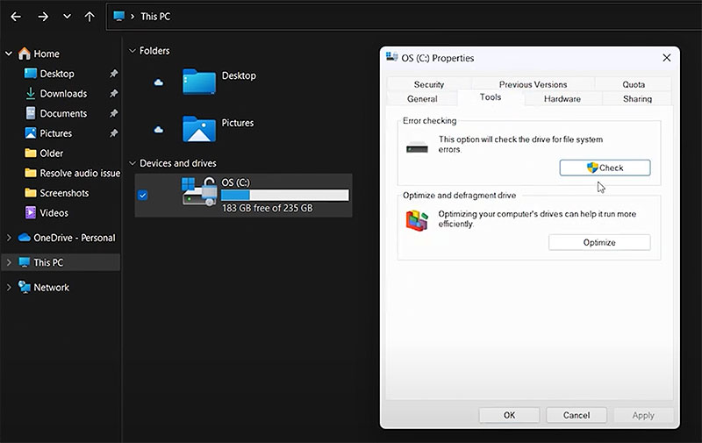The width and height of the screenshot is (702, 443).
Task: Click the Properties dialog title icon
Action: coord(391,57)
